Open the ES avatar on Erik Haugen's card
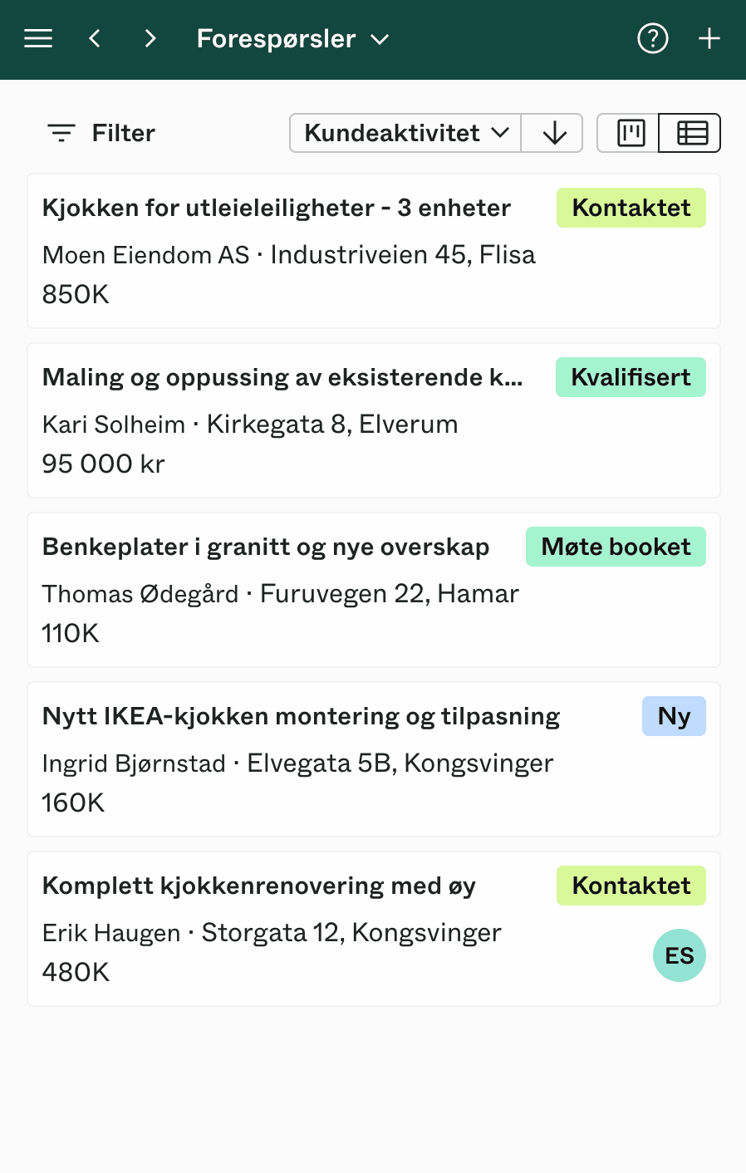The height and width of the screenshot is (1173, 746). (679, 955)
